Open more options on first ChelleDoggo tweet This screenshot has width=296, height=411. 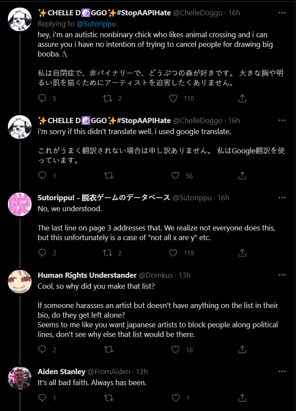point(282,13)
